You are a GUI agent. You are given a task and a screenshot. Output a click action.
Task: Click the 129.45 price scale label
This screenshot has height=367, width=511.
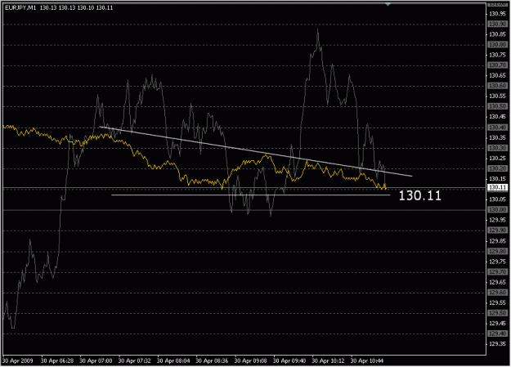coord(498,324)
